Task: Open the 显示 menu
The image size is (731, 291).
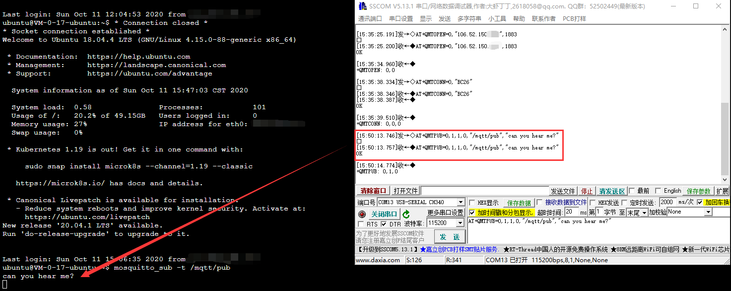Action: pyautogui.click(x=426, y=19)
